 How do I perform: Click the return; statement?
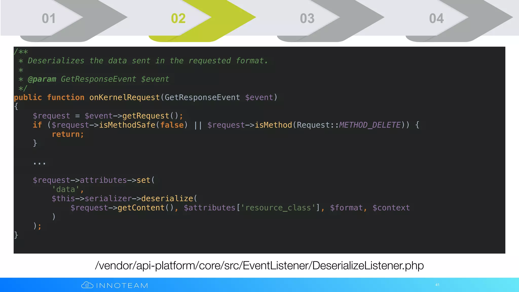click(x=68, y=134)
